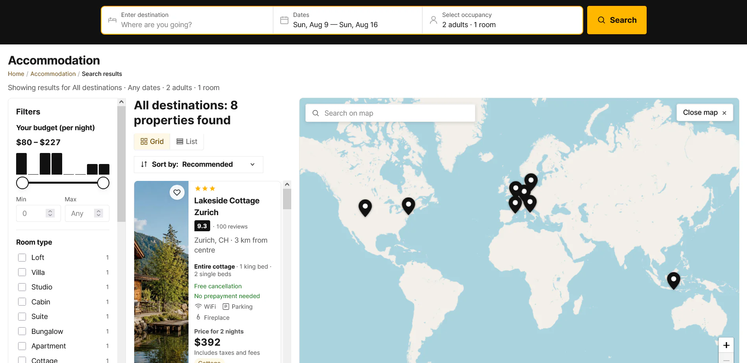Go to Home breadcrumb link

tap(16, 74)
